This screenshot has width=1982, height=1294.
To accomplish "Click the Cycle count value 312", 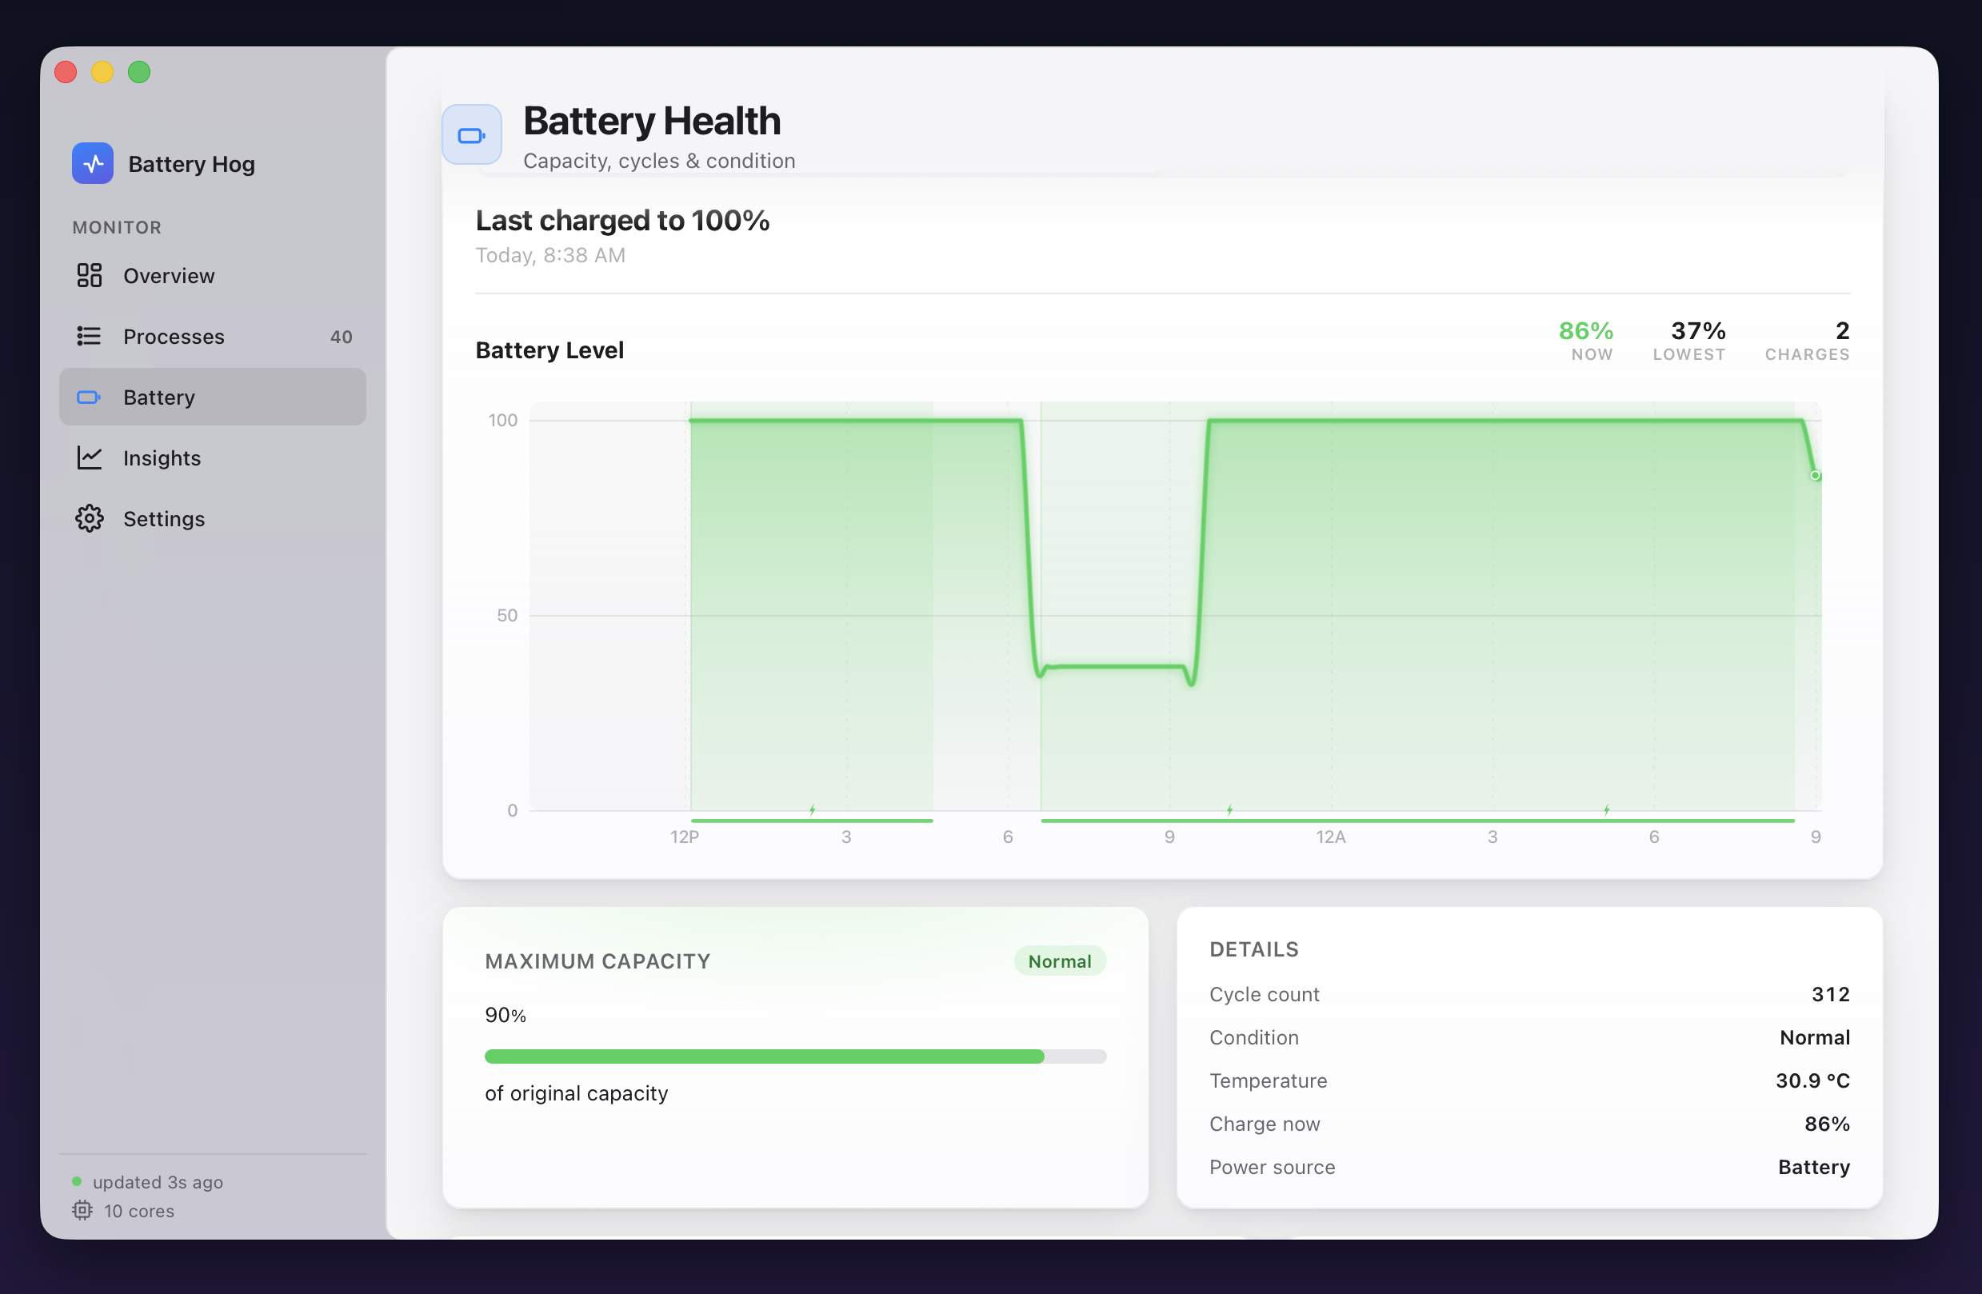I will click(x=1831, y=994).
